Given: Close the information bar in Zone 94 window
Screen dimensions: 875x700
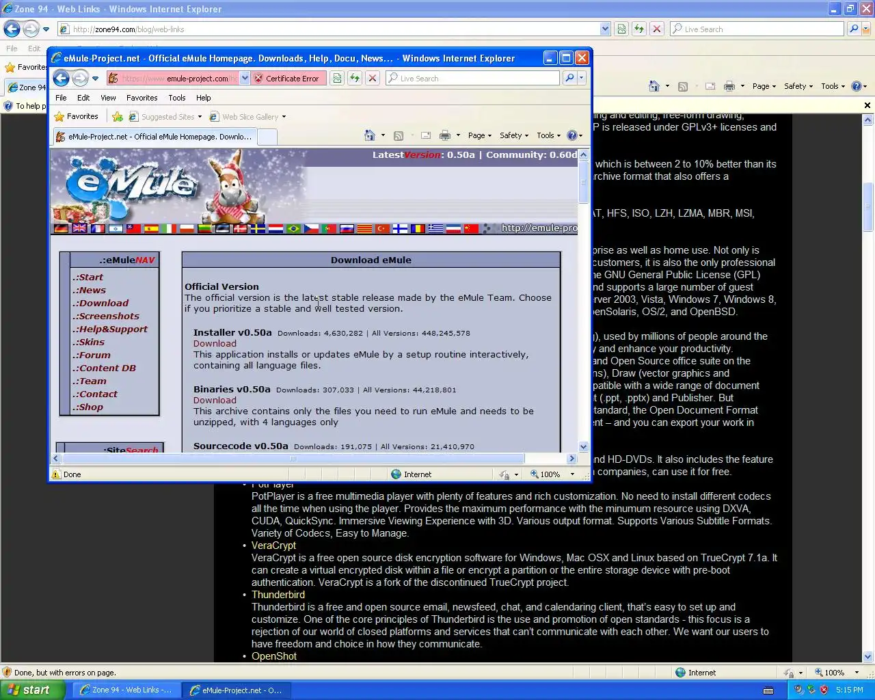Looking at the screenshot, I should click(867, 105).
